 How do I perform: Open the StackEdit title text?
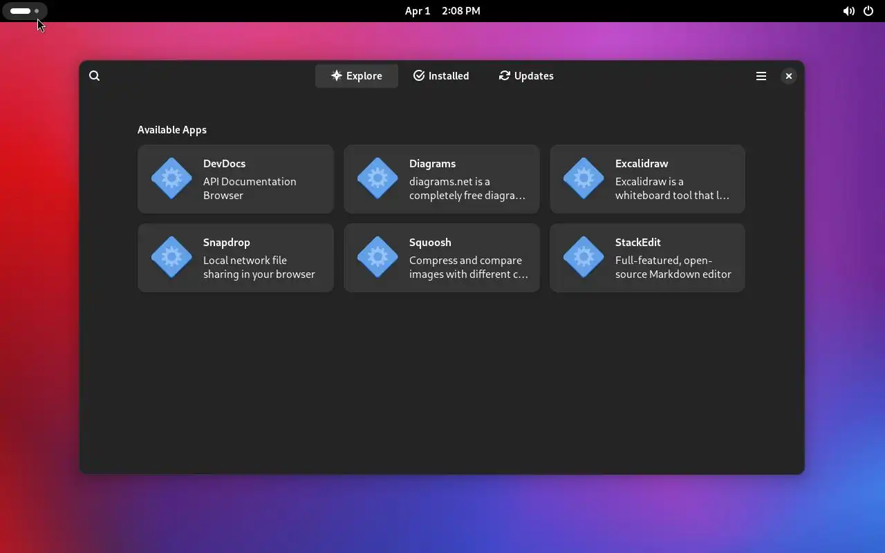click(x=638, y=243)
